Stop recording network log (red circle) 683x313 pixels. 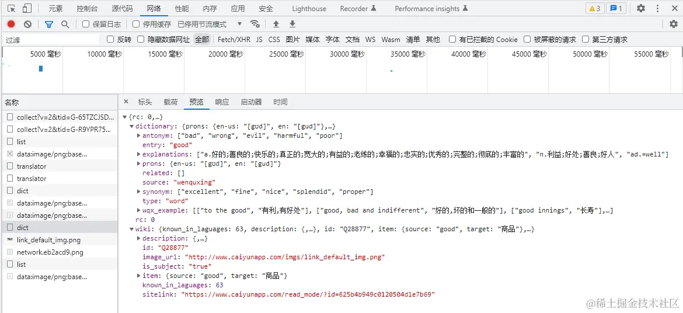point(11,24)
